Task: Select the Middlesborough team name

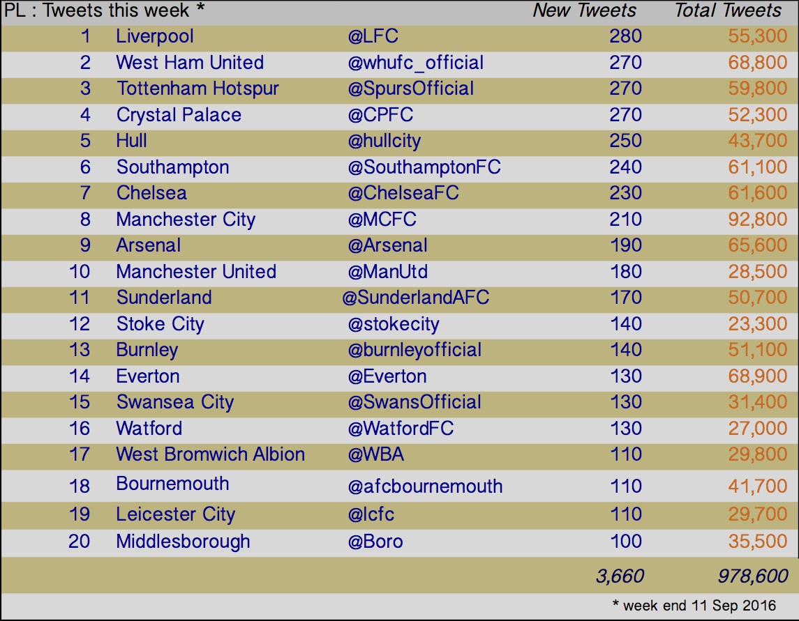Action: 183,542
